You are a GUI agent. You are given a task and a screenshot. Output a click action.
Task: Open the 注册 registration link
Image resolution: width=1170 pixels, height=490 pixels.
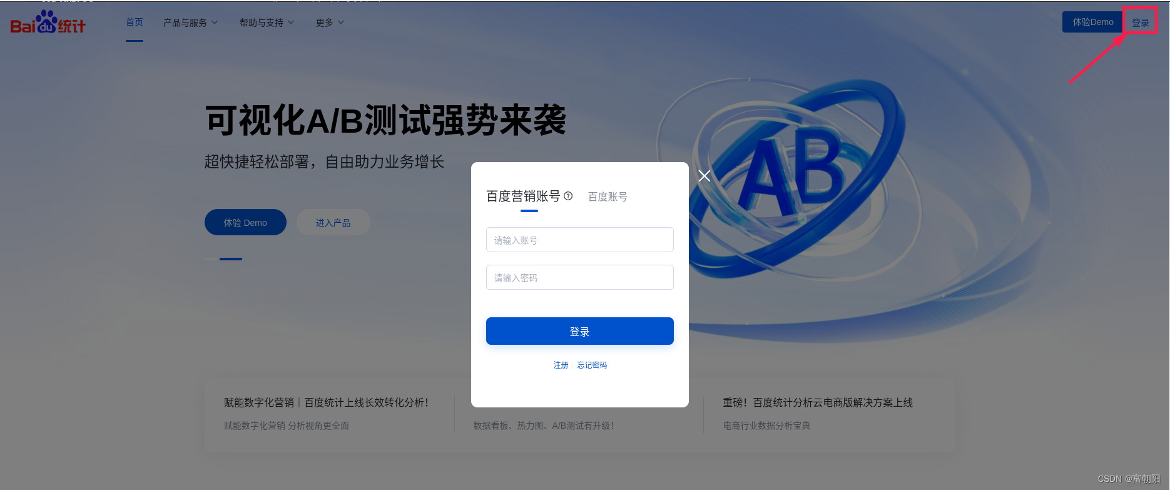point(561,365)
